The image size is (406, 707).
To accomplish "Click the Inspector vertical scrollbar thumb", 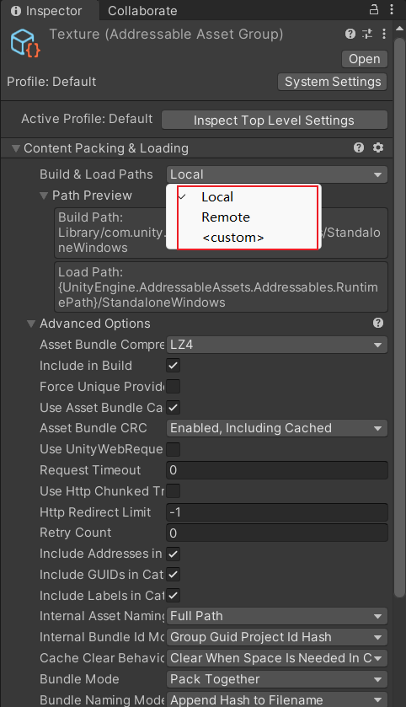I will pyautogui.click(x=400, y=318).
